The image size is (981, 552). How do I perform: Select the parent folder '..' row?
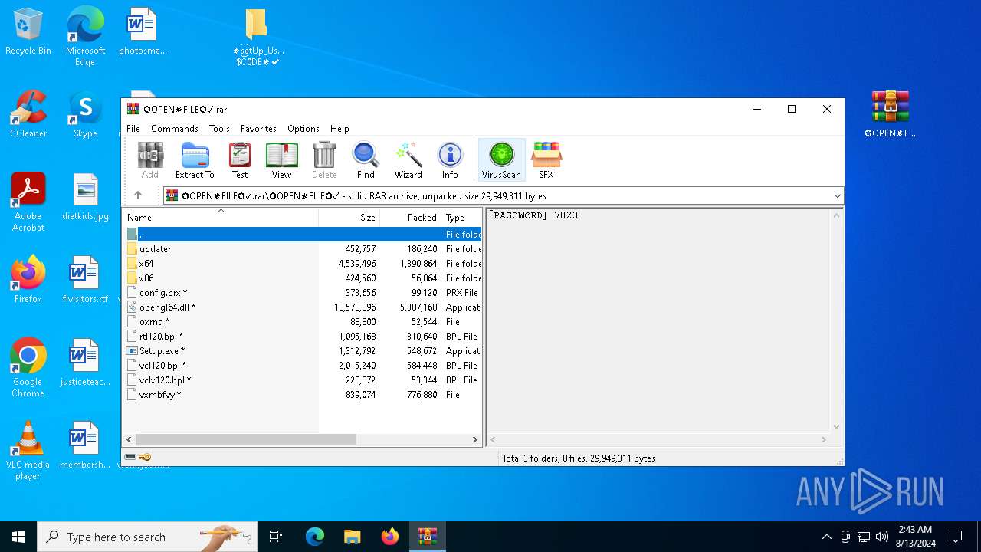pos(302,235)
